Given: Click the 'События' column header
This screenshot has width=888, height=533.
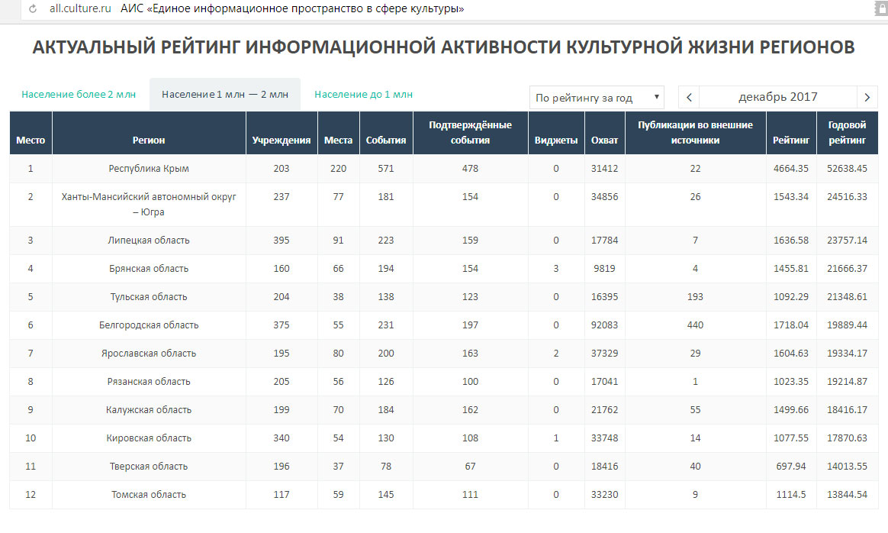Looking at the screenshot, I should [x=386, y=141].
